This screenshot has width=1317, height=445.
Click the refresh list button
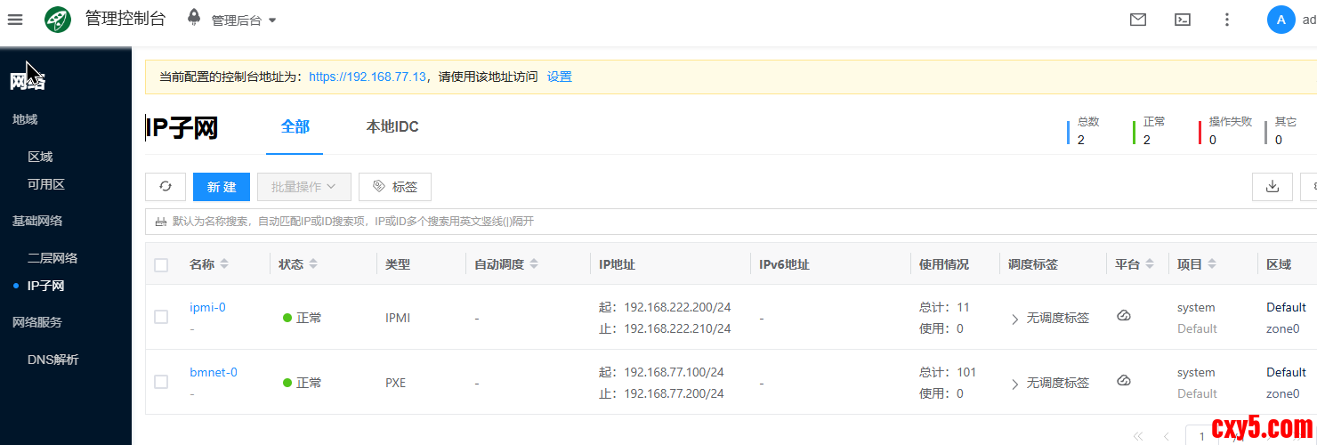[x=166, y=187]
